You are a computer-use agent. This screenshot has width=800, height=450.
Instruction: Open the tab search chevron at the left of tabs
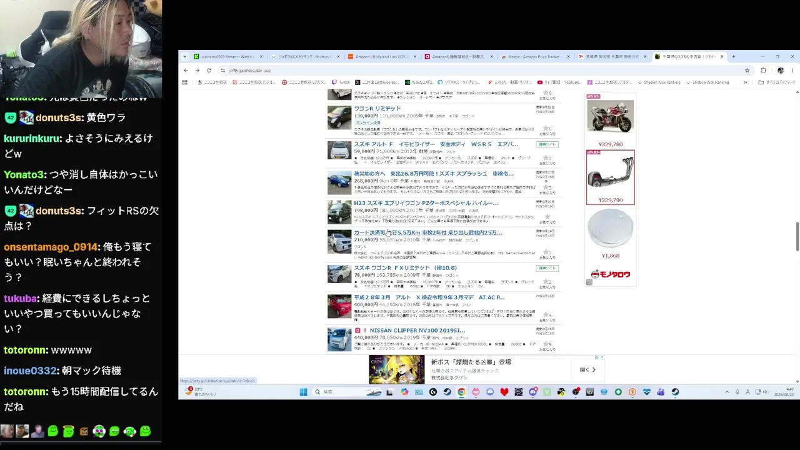coord(184,56)
